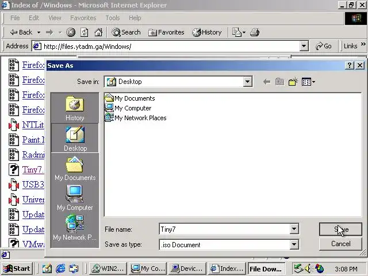Click the Tiny7 link in page
Screen dimensions: 368x276
click(33, 170)
